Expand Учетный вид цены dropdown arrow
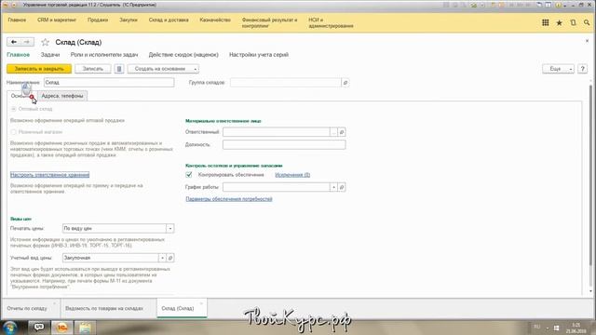This screenshot has width=596, height=335. (162, 258)
